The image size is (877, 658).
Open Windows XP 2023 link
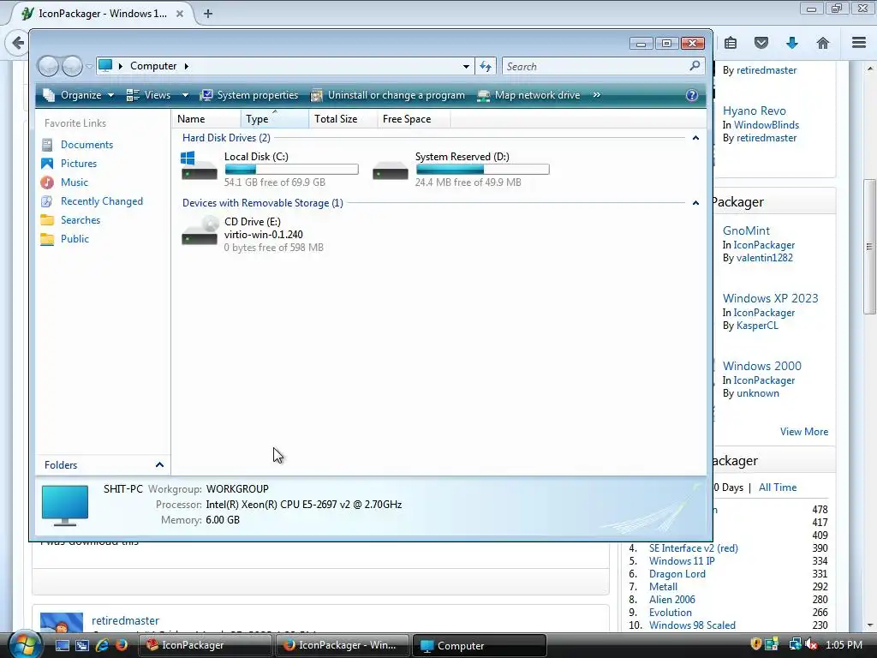770,298
